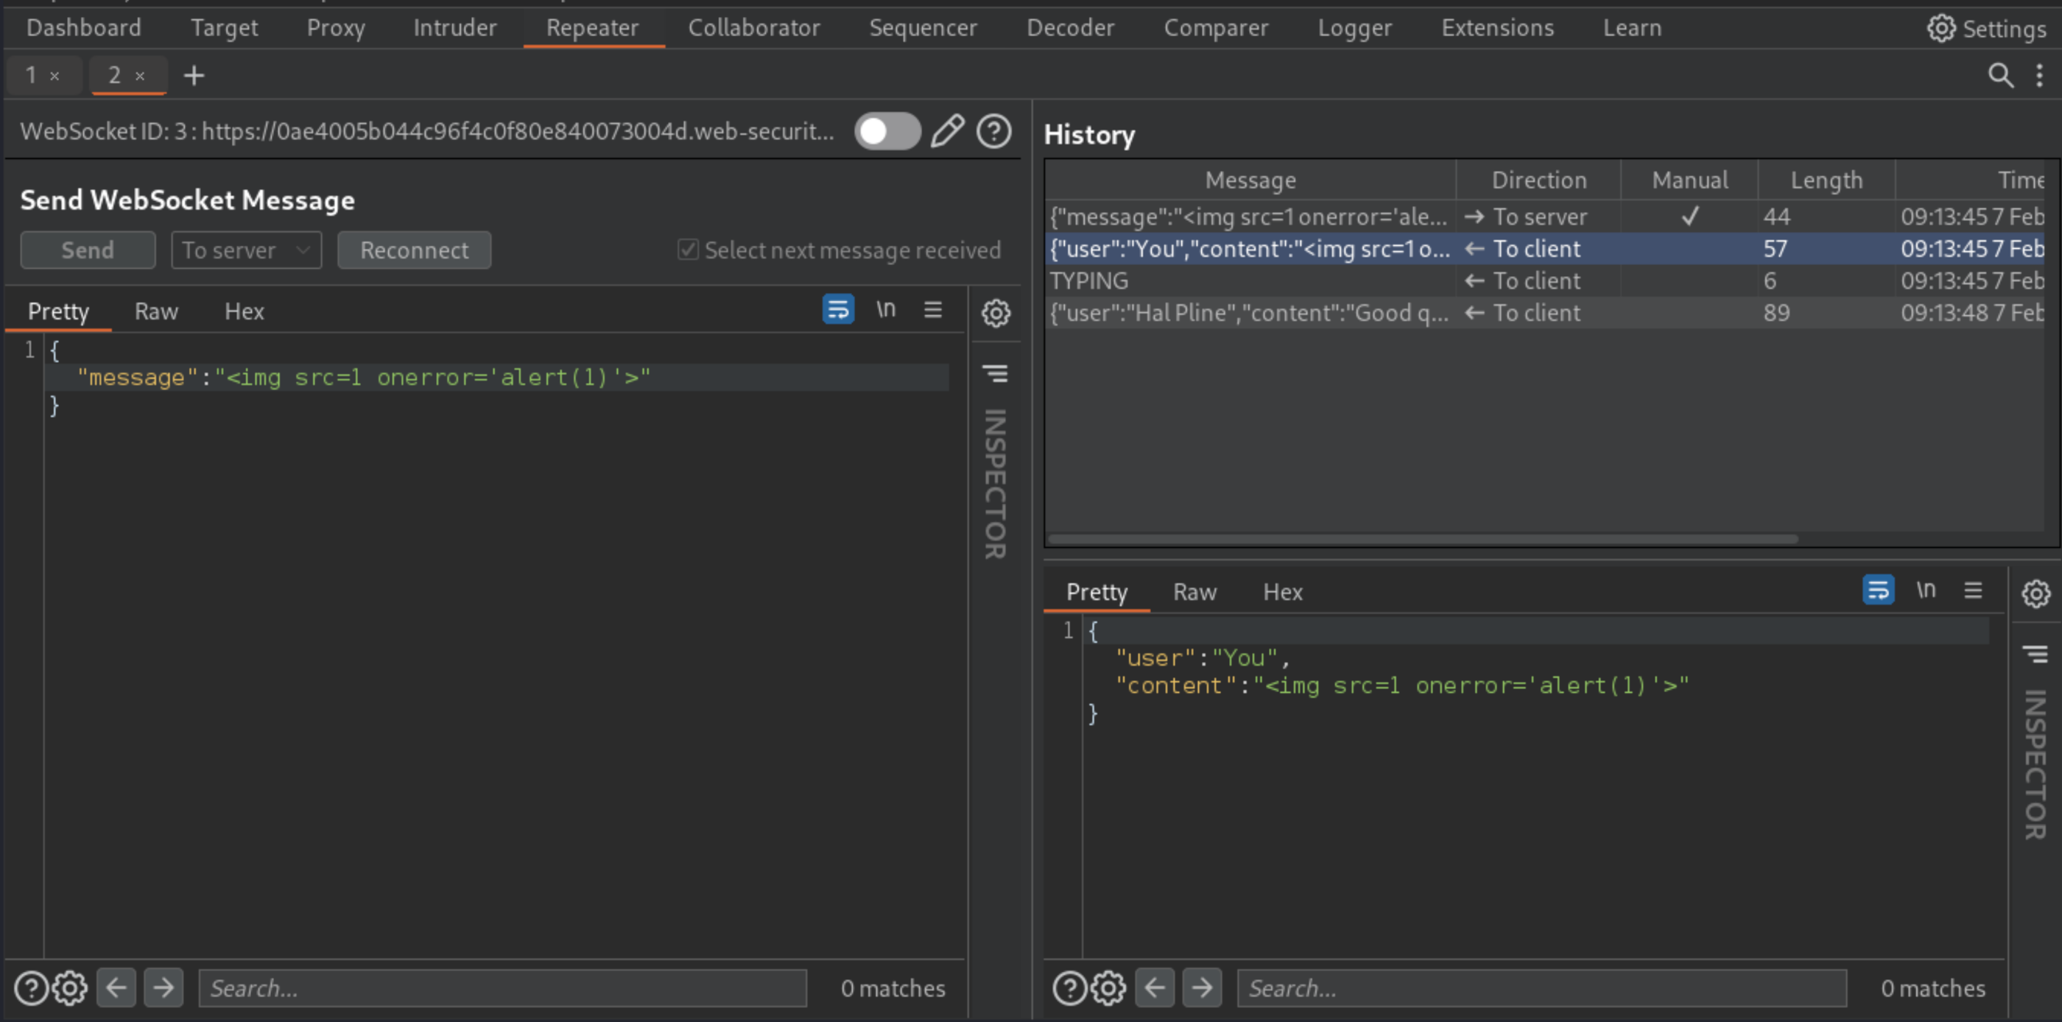
Task: Sort history by Message column header
Action: coord(1250,180)
